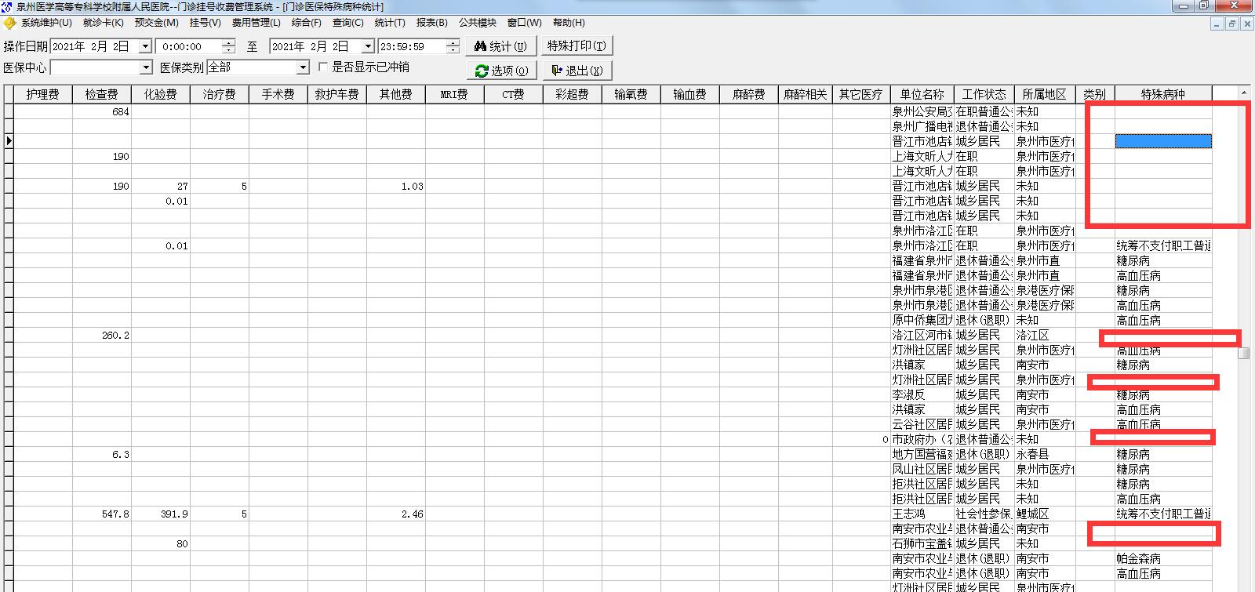Click the 输氧费 column header
Image resolution: width=1255 pixels, height=592 pixels.
point(631,95)
